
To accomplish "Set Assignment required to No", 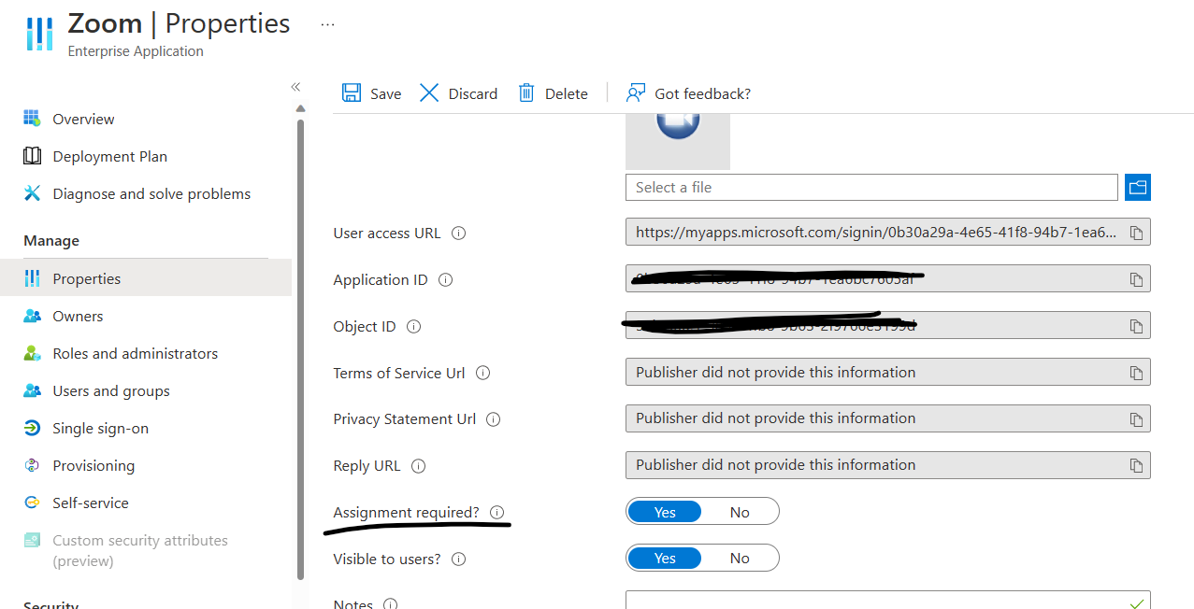I will pos(740,512).
